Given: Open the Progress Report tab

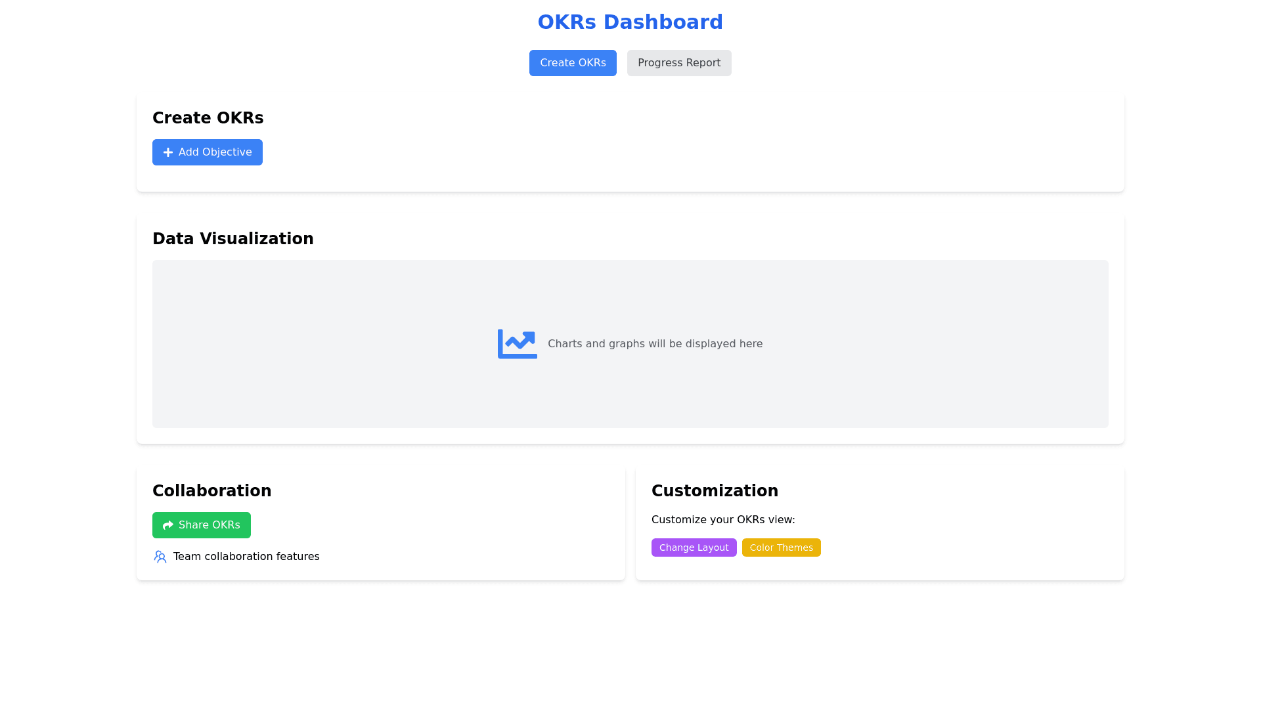Looking at the screenshot, I should pos(678,63).
